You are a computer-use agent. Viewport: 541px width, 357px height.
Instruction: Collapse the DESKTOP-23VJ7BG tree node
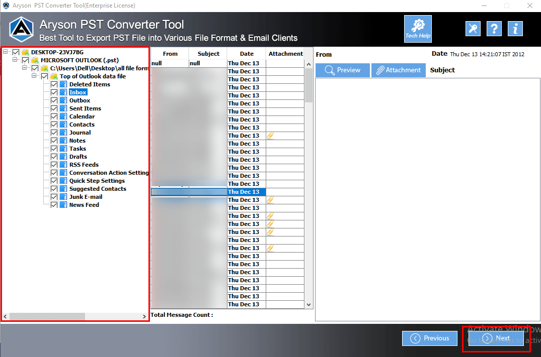click(5, 52)
